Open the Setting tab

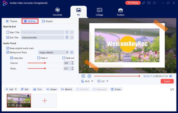30,21
